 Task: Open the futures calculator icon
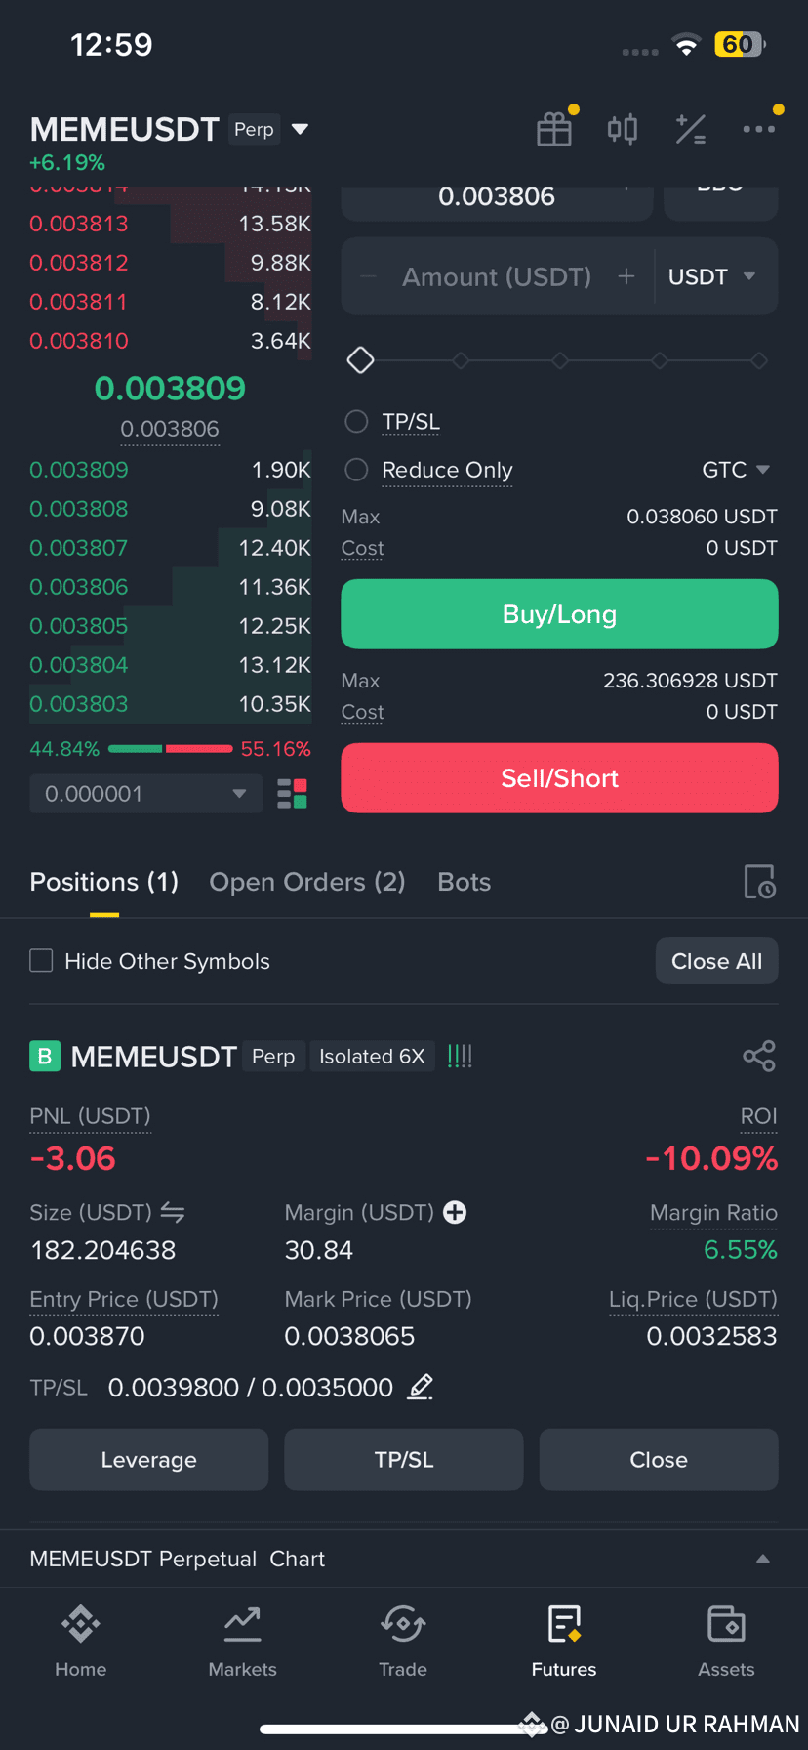tap(691, 129)
